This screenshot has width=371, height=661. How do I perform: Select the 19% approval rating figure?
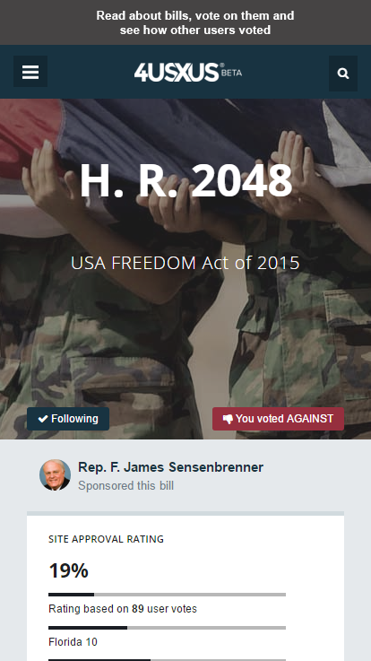pyautogui.click(x=69, y=570)
